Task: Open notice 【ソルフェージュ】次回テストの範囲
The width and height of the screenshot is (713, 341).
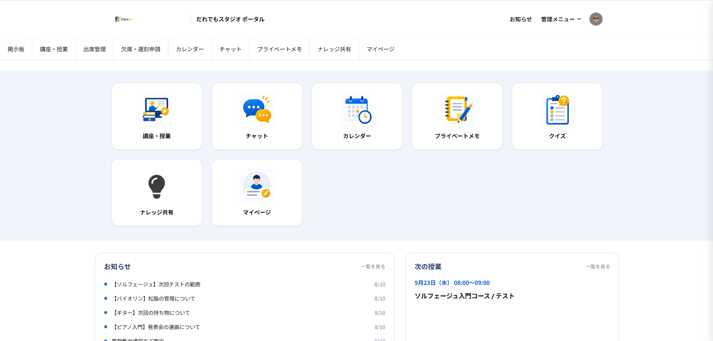Action: (x=157, y=284)
